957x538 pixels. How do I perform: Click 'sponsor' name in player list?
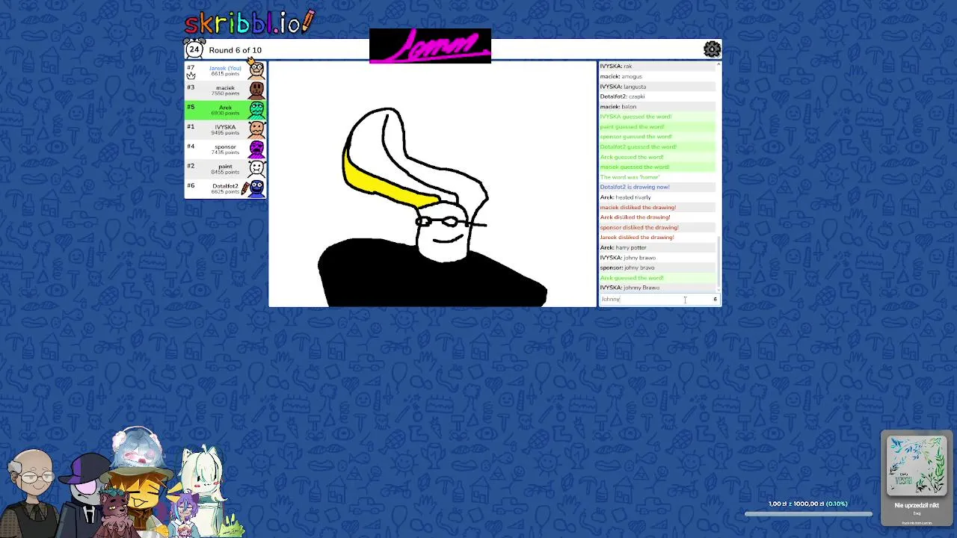point(225,146)
